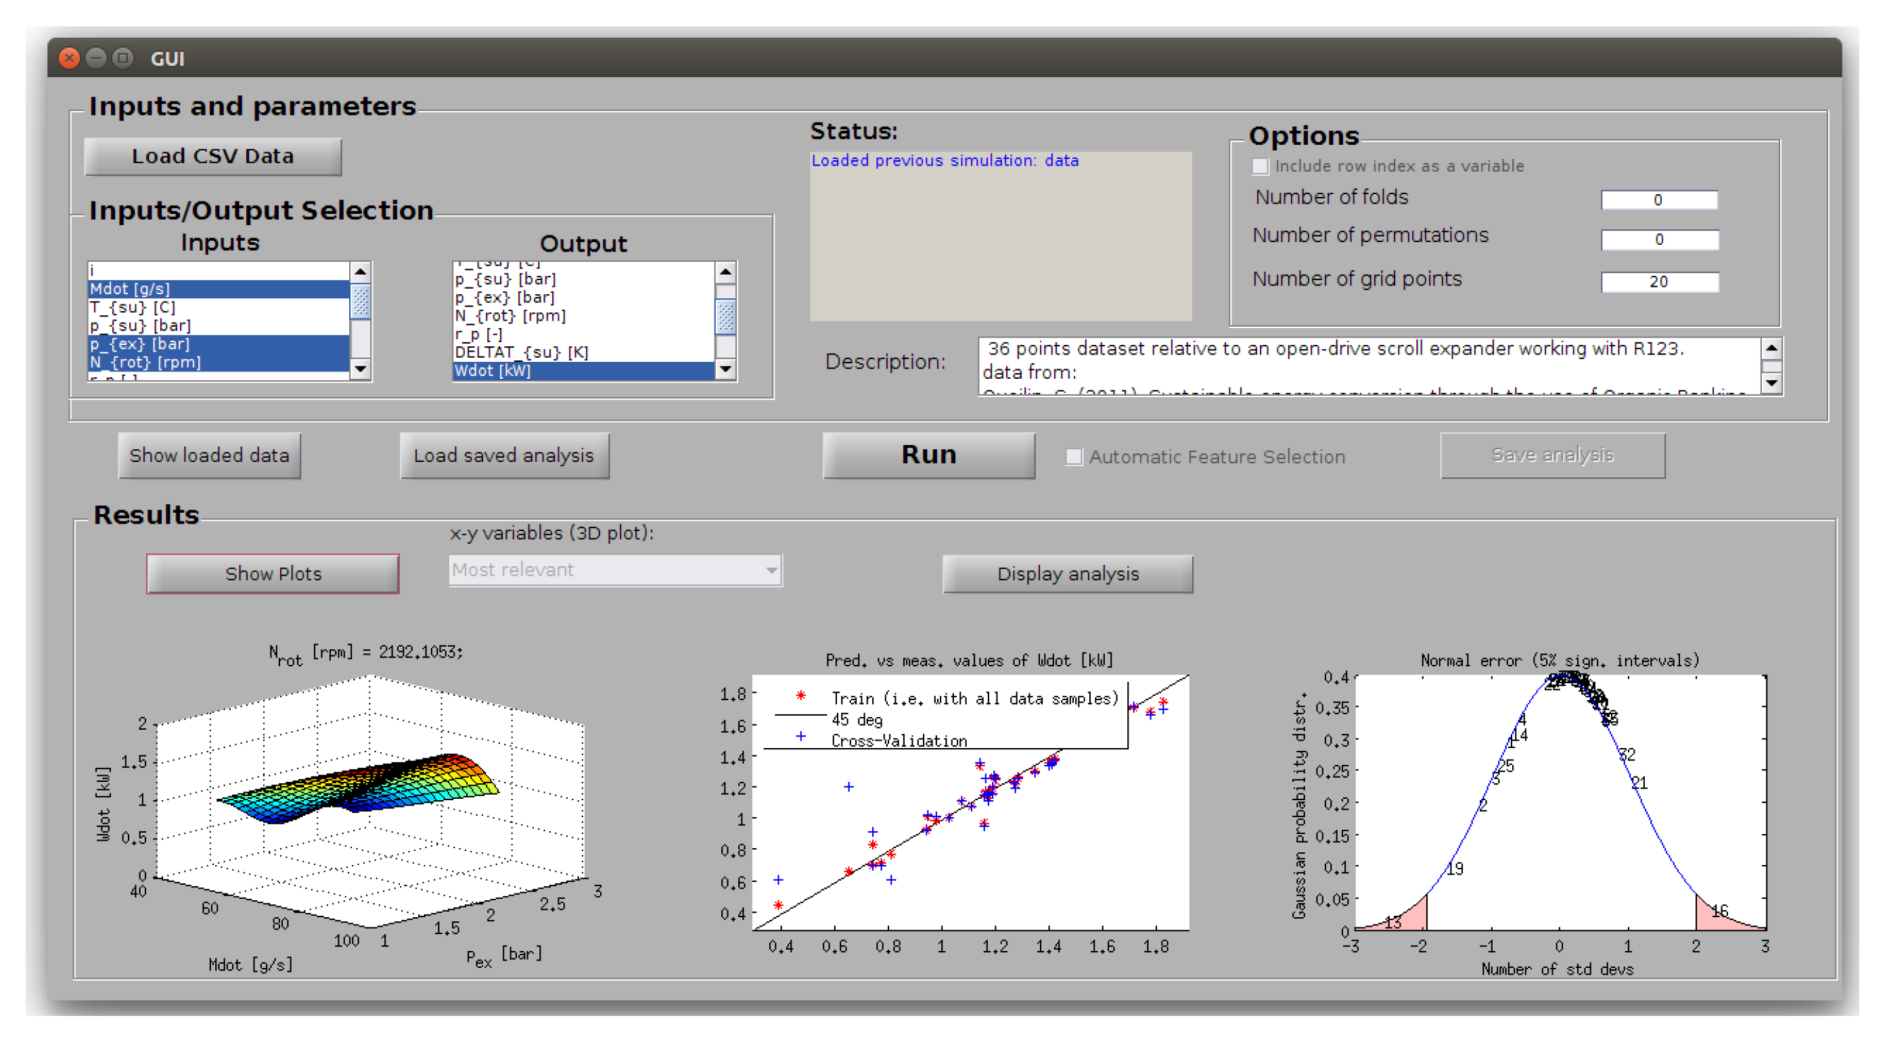Click Show Plots button
This screenshot has width=1883, height=1043.
pos(273,574)
